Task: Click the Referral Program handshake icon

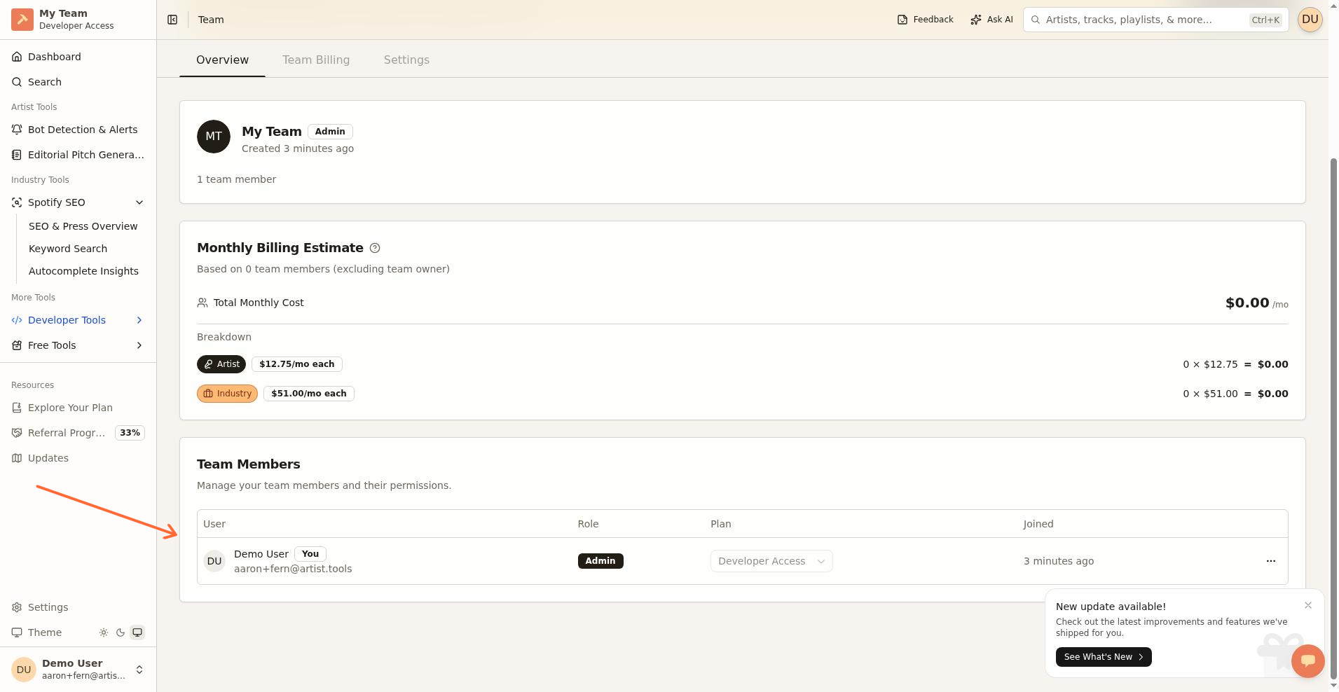Action: [17, 433]
